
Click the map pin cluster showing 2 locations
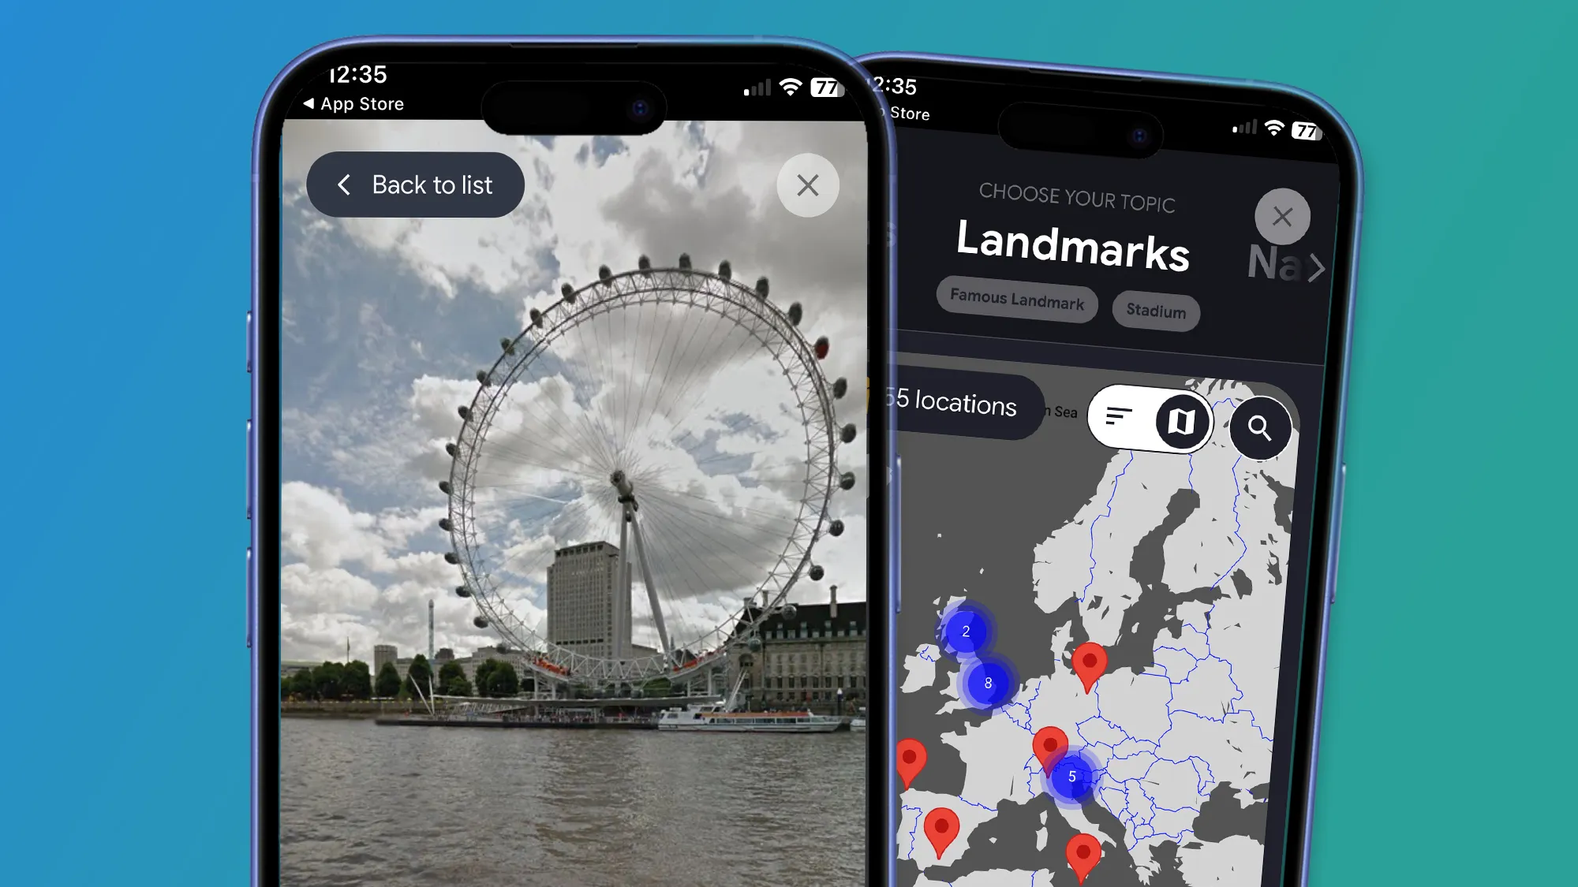(x=967, y=630)
